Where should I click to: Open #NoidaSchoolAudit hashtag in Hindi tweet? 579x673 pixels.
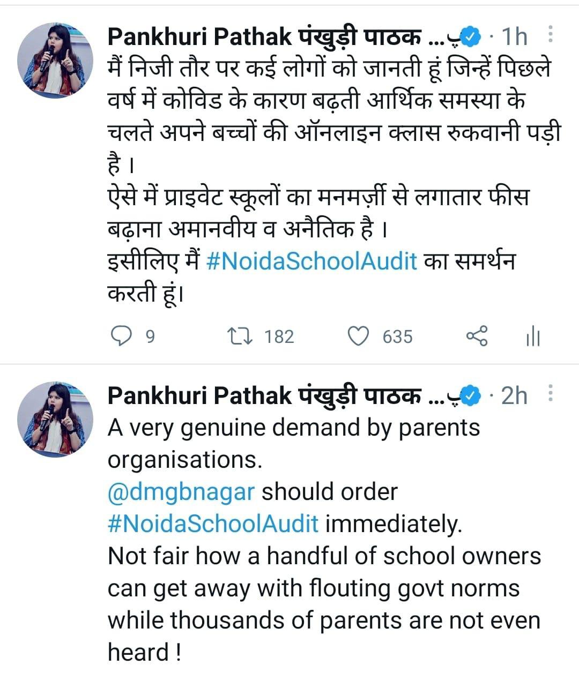[311, 261]
